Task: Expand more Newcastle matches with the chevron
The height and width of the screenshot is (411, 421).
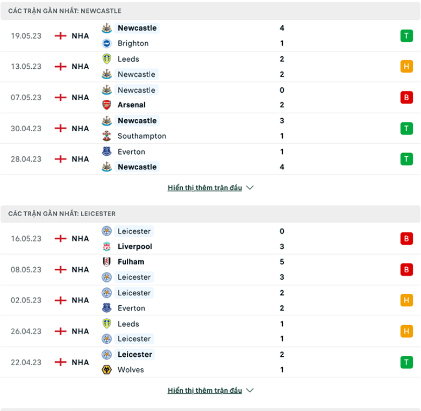Action: 249,188
